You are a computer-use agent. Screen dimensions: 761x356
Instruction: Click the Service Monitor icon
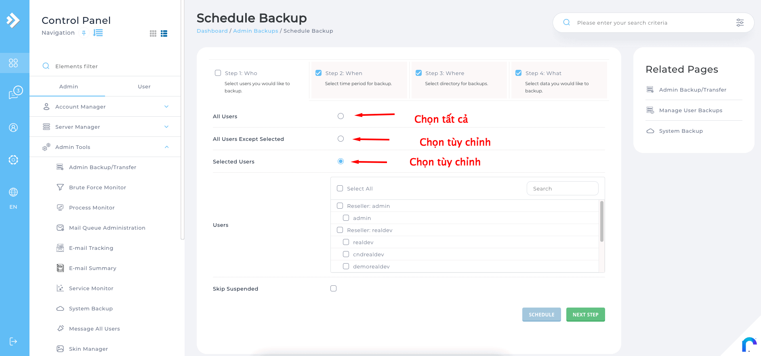pos(60,288)
